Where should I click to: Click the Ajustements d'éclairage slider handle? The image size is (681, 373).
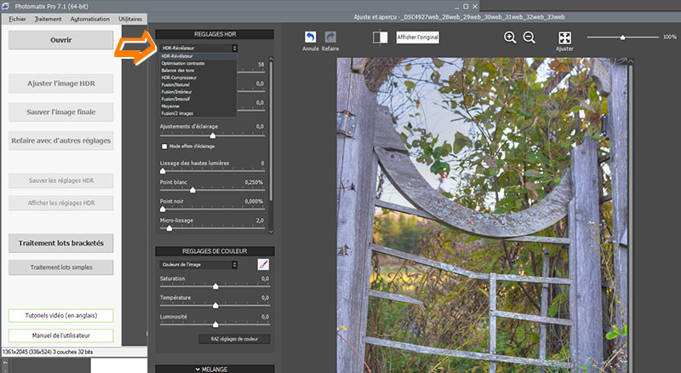pos(213,136)
